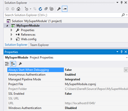The image size is (128, 111).
Task: Pin the Properties panel
Action: (121, 52)
